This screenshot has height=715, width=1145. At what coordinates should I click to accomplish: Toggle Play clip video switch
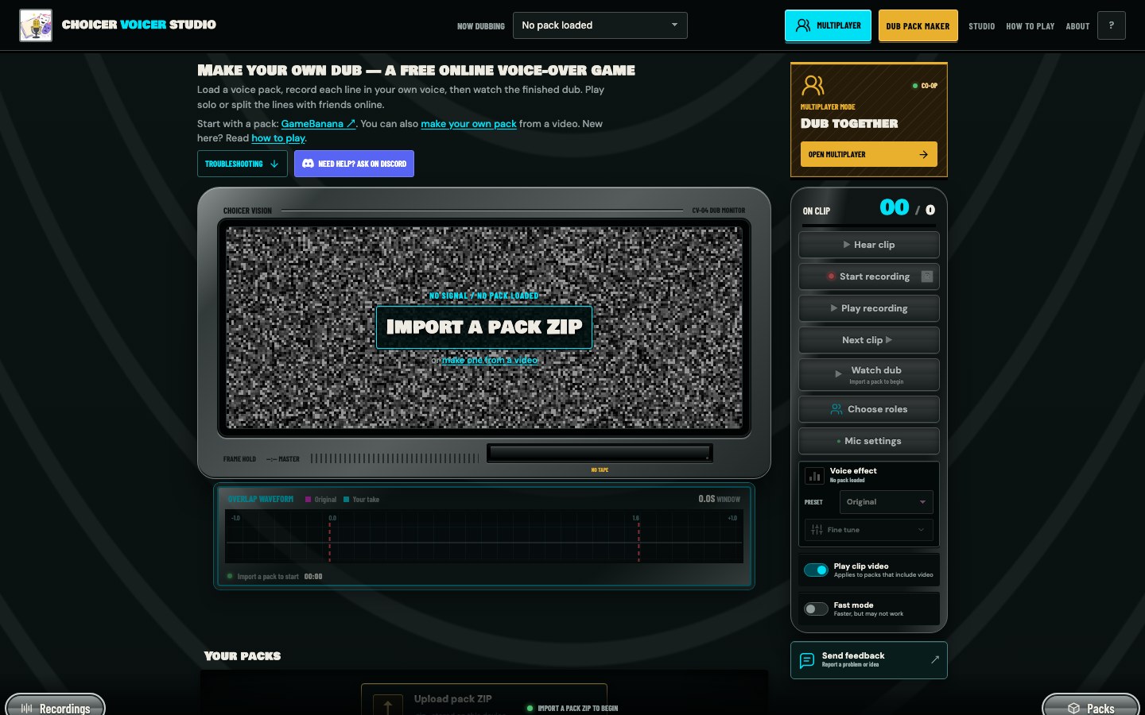[816, 570]
